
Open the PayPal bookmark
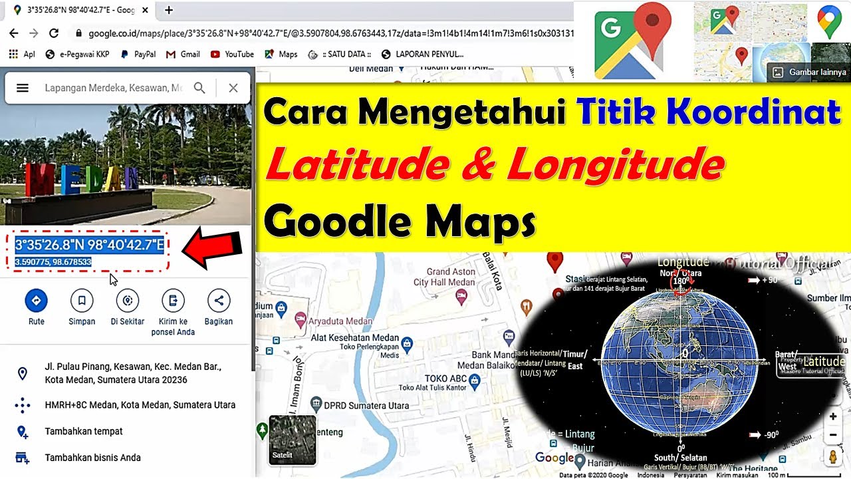pyautogui.click(x=138, y=54)
